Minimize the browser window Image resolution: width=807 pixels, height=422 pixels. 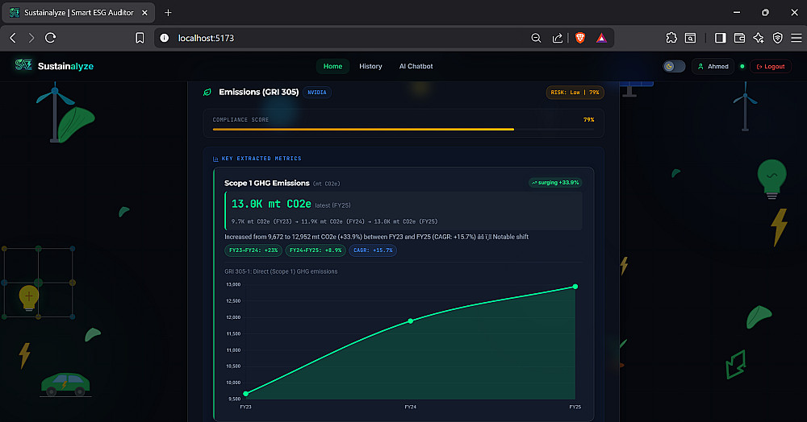point(737,12)
